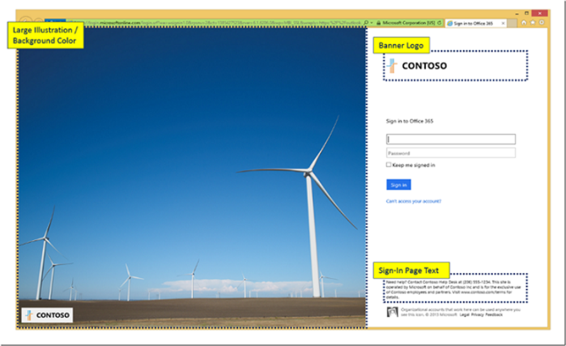This screenshot has height=346, width=566.
Task: Click the Password input field
Action: [451, 153]
